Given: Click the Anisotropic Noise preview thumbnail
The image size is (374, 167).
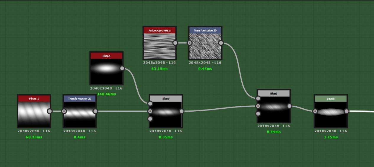Looking at the screenshot, I should pyautogui.click(x=160, y=46).
